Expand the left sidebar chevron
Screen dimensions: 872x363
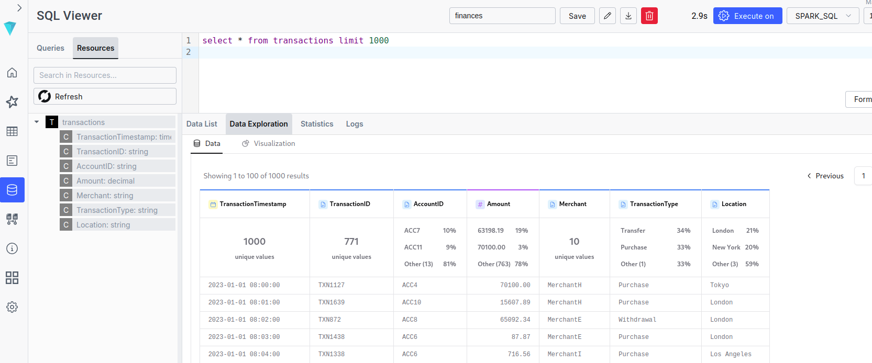(19, 8)
